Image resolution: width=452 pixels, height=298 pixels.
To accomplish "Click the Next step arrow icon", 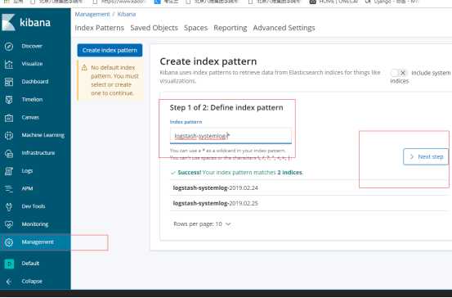I will click(x=412, y=156).
